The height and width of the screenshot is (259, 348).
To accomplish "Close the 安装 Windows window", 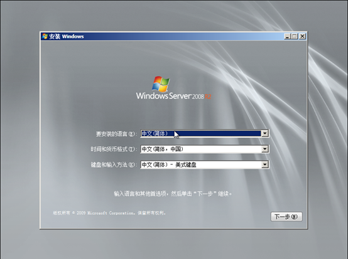I will [x=302, y=36].
